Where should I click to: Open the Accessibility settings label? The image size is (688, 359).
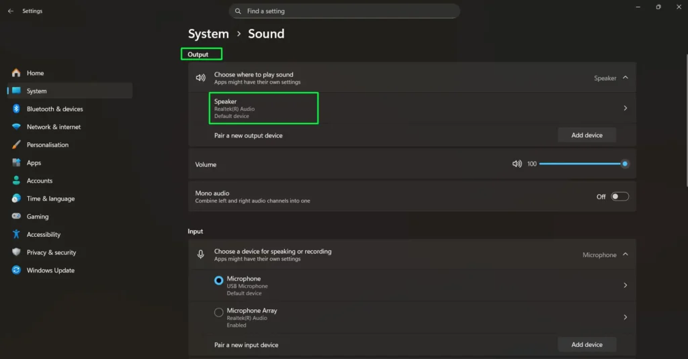coord(44,234)
